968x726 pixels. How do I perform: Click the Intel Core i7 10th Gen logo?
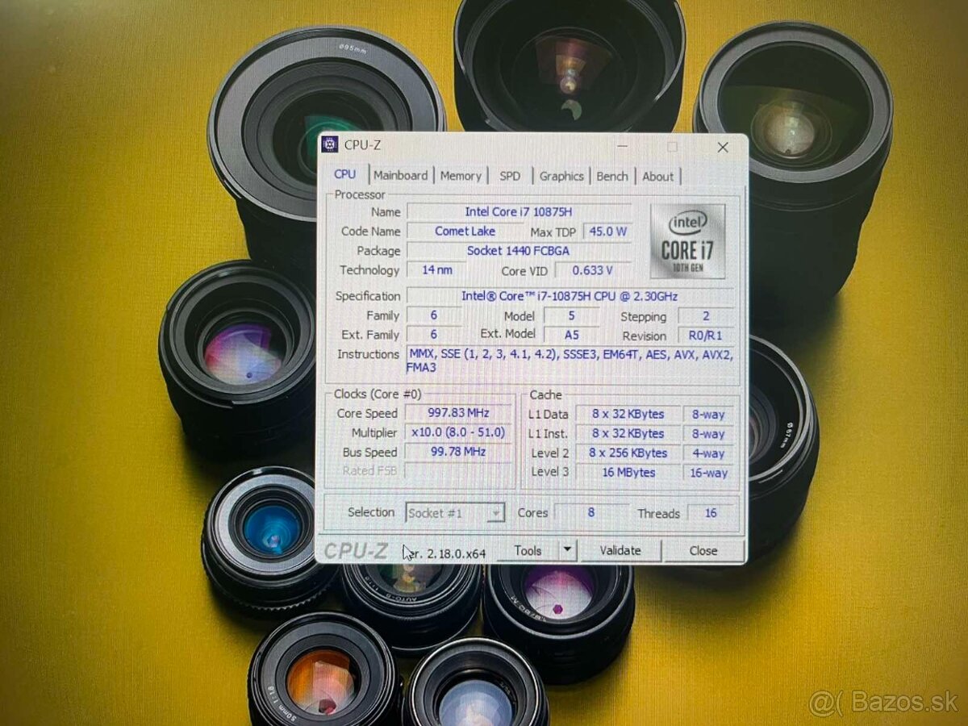click(687, 241)
